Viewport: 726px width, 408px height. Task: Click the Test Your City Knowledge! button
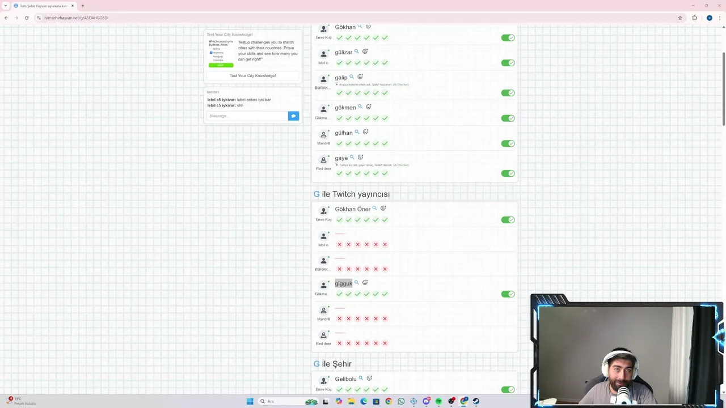(253, 75)
